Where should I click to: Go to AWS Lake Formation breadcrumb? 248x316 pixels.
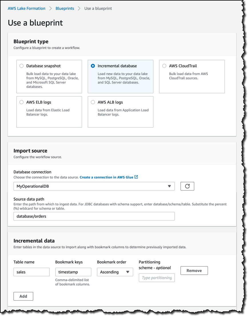click(x=27, y=9)
